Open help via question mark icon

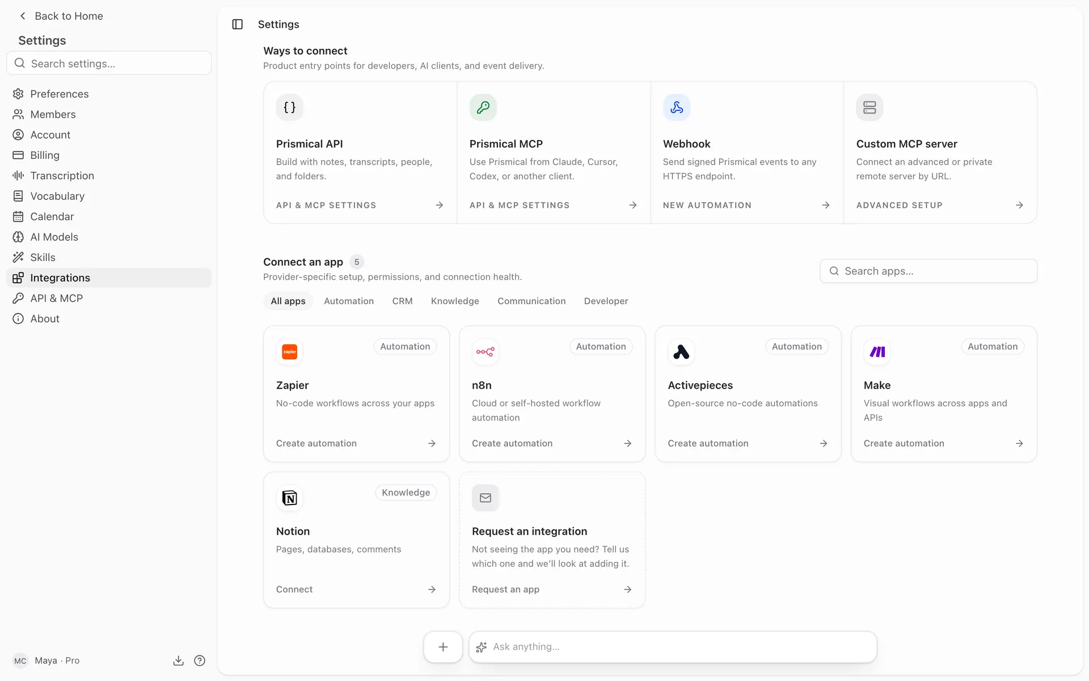point(200,661)
